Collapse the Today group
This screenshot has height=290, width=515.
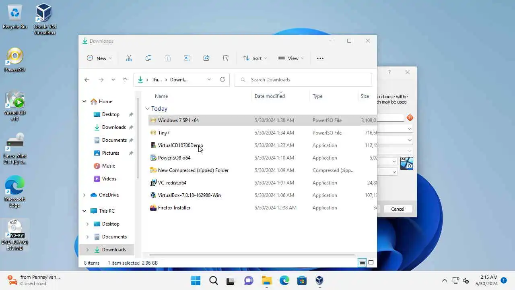(147, 109)
